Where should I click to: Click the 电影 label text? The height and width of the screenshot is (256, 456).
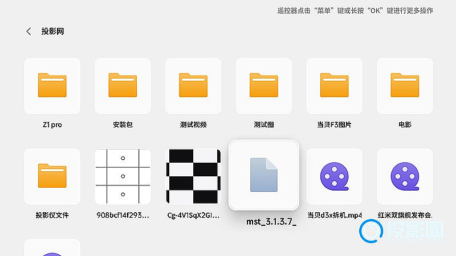(405, 125)
